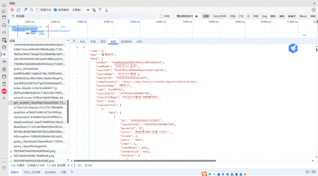Click the AdBlock Plus ABP icon
Viewport: 318px width, 176px height.
(4, 91)
